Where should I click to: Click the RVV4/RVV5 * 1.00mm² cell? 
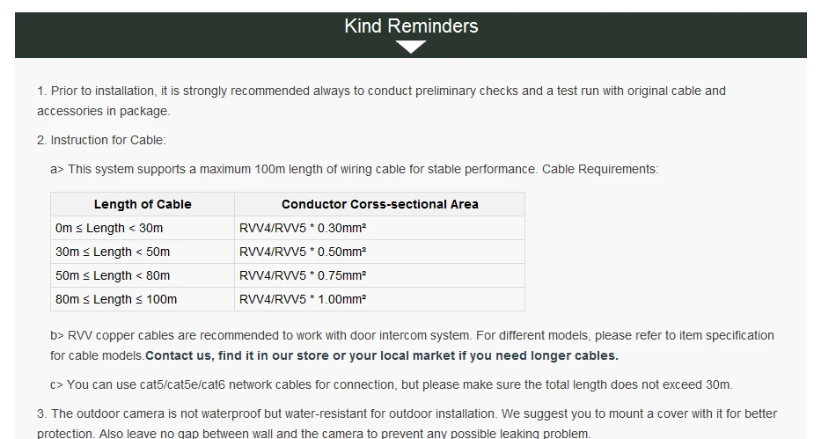(379, 299)
